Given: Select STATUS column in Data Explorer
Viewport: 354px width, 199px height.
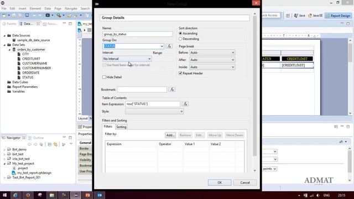Looking at the screenshot, I should [28, 77].
